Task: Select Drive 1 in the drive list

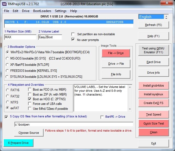Action: click(69, 22)
